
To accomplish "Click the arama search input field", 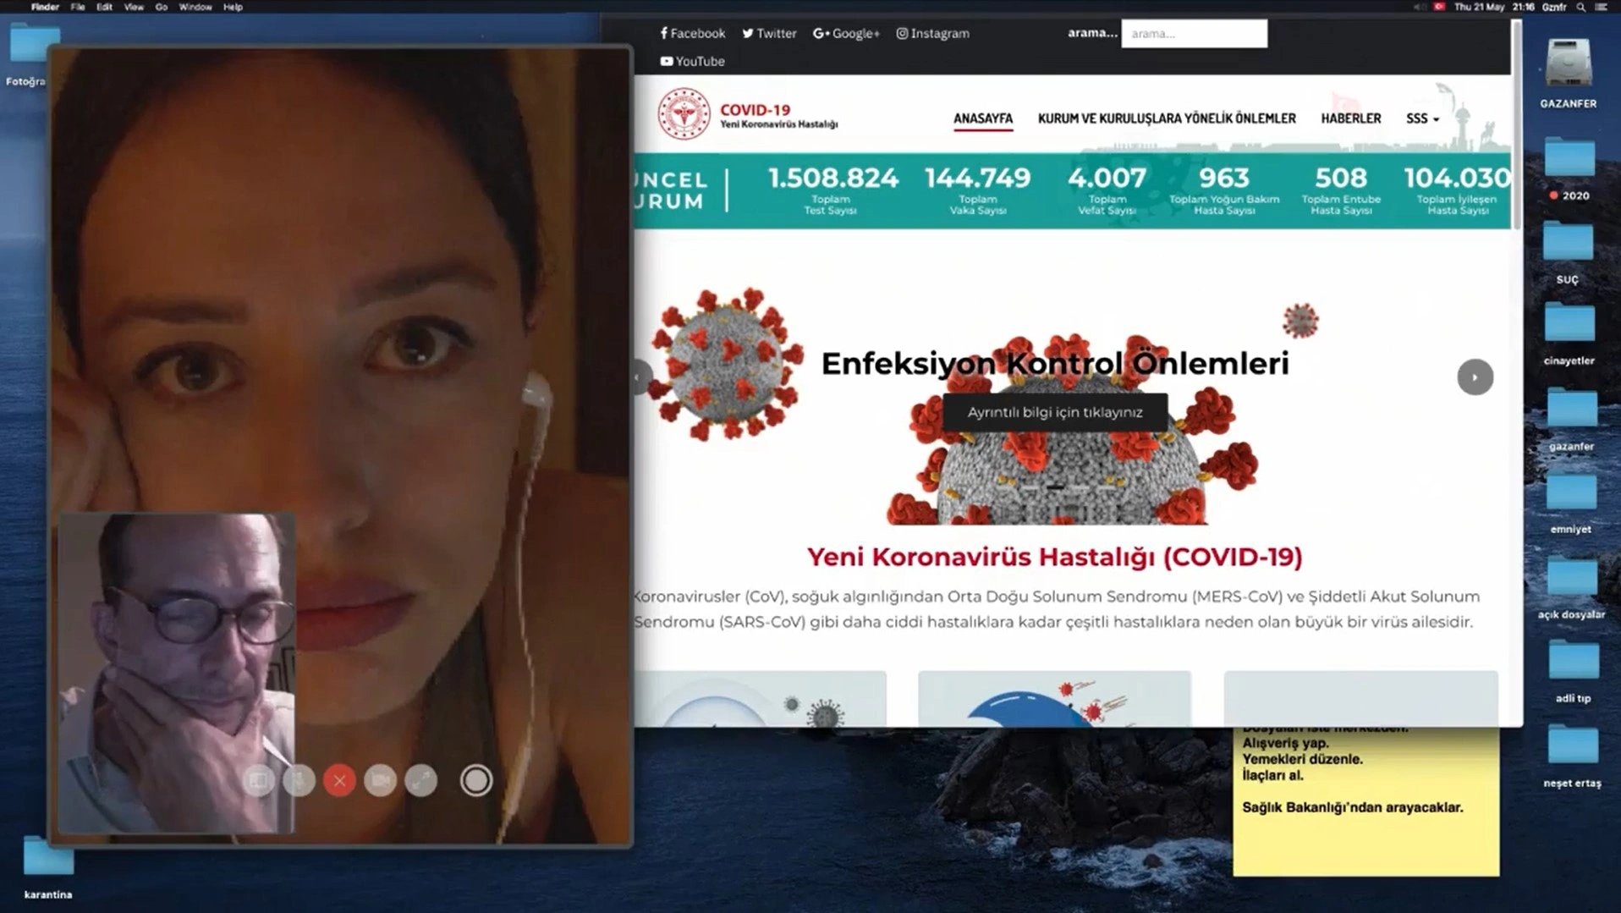I will pos(1193,34).
